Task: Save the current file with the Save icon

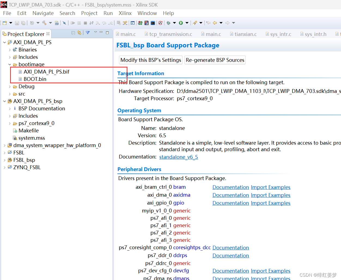Action: coord(17,23)
